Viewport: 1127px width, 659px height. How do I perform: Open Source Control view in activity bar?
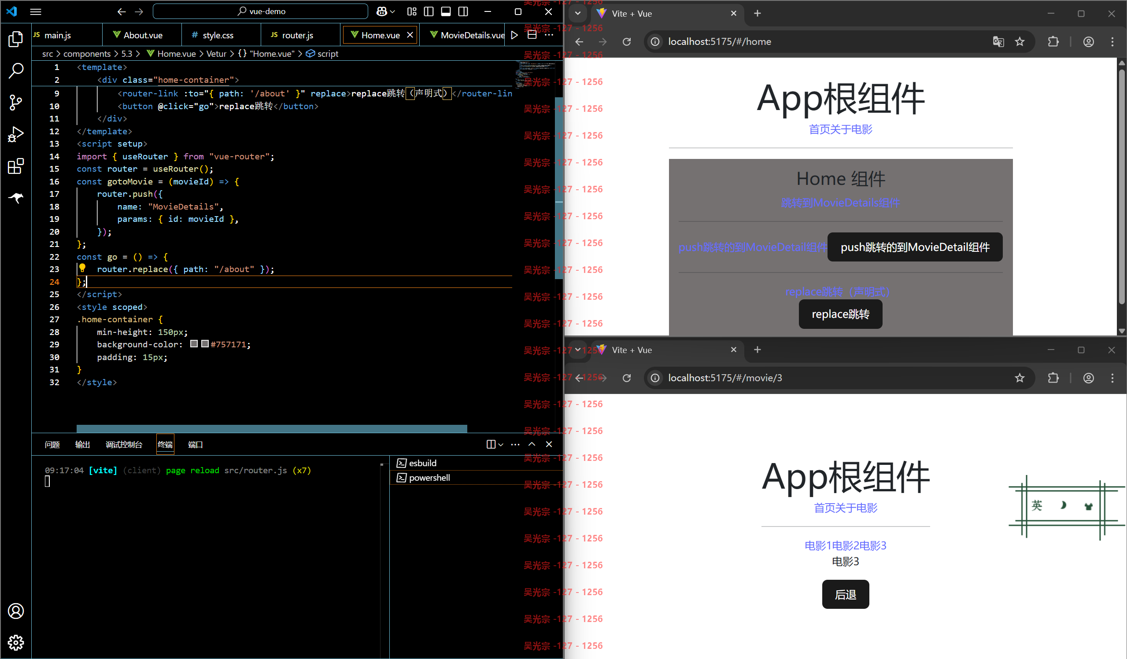16,103
